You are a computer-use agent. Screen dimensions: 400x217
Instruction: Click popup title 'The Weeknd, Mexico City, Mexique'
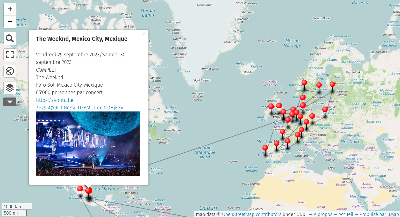point(82,39)
